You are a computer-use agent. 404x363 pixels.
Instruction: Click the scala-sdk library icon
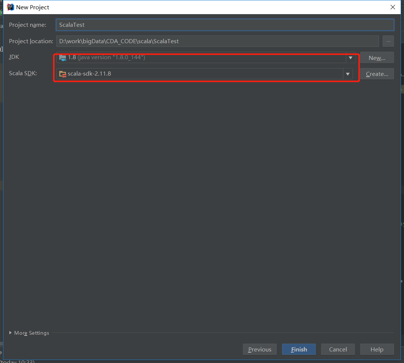[x=63, y=74]
